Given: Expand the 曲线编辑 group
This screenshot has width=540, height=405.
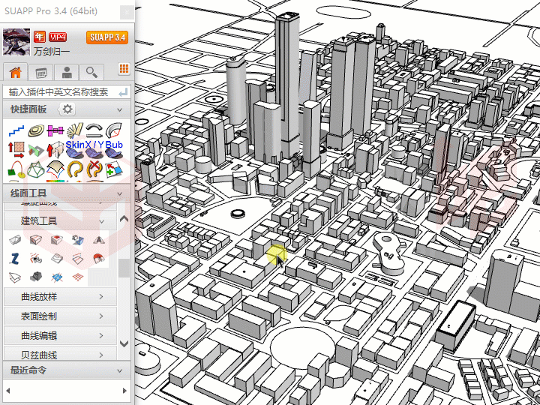Looking at the screenshot, I should pos(101,336).
